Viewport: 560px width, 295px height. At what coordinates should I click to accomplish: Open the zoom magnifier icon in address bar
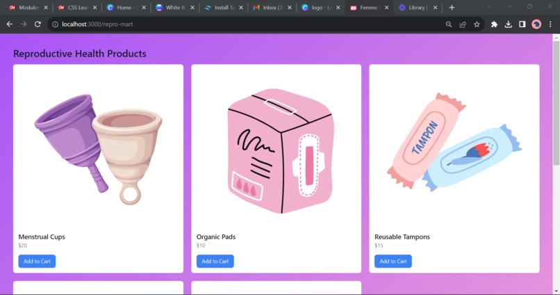[449, 24]
